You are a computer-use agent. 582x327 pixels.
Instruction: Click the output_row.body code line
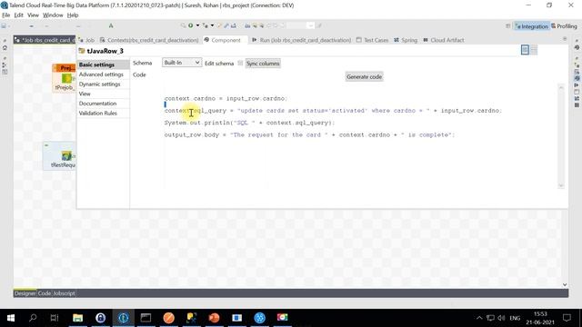(x=309, y=135)
